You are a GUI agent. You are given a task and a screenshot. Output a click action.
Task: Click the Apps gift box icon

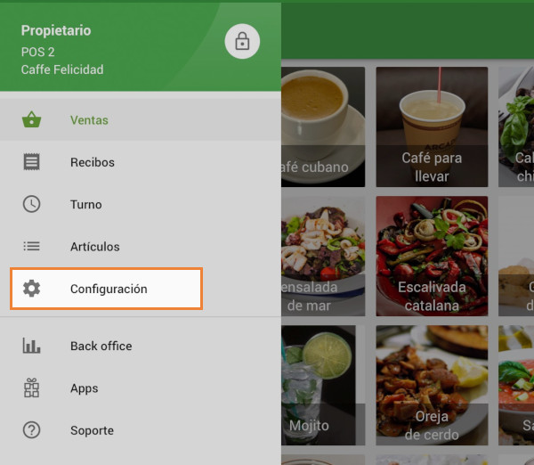[x=32, y=388]
